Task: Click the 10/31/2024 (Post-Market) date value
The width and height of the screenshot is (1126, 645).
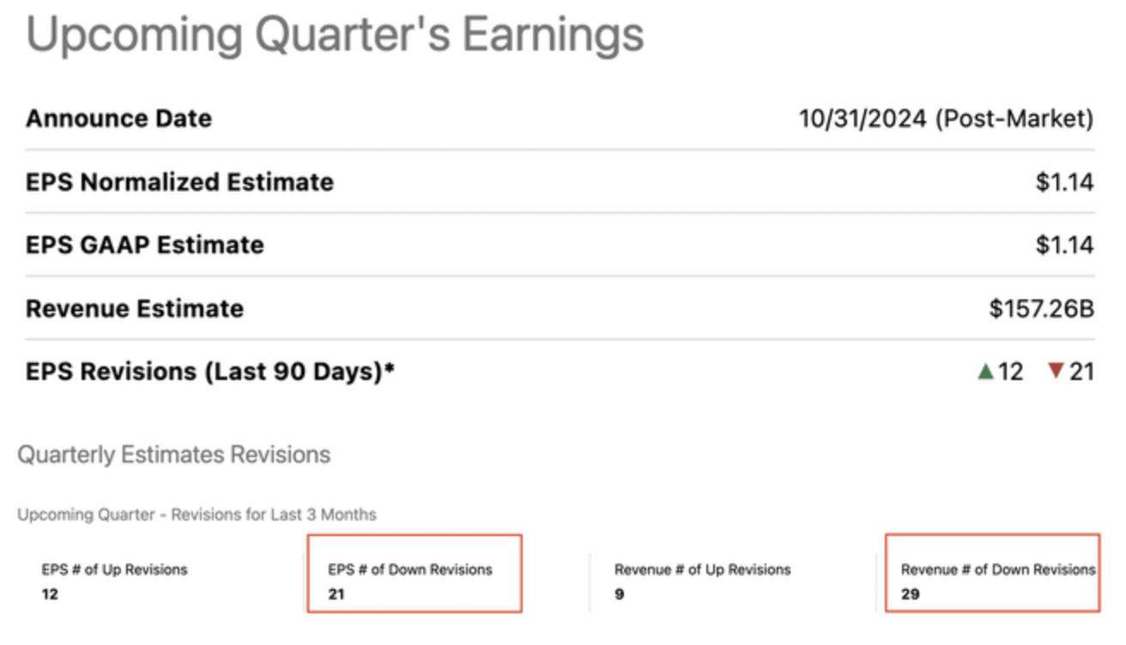Action: pos(946,118)
